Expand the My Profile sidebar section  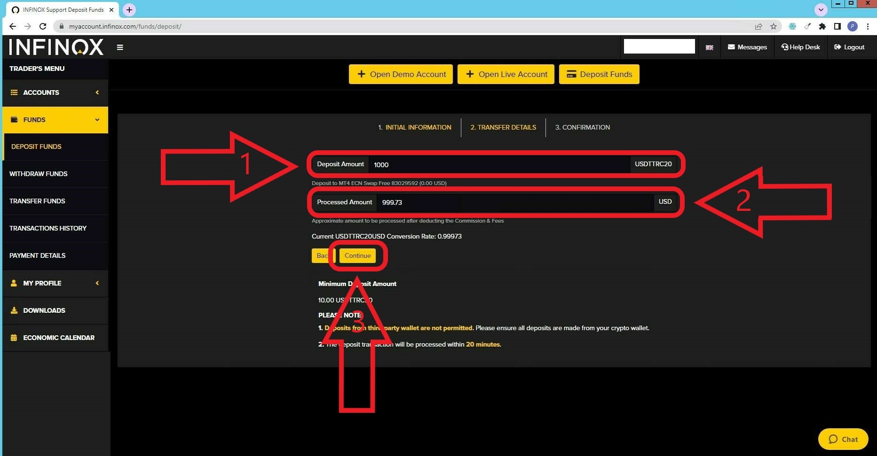[55, 283]
